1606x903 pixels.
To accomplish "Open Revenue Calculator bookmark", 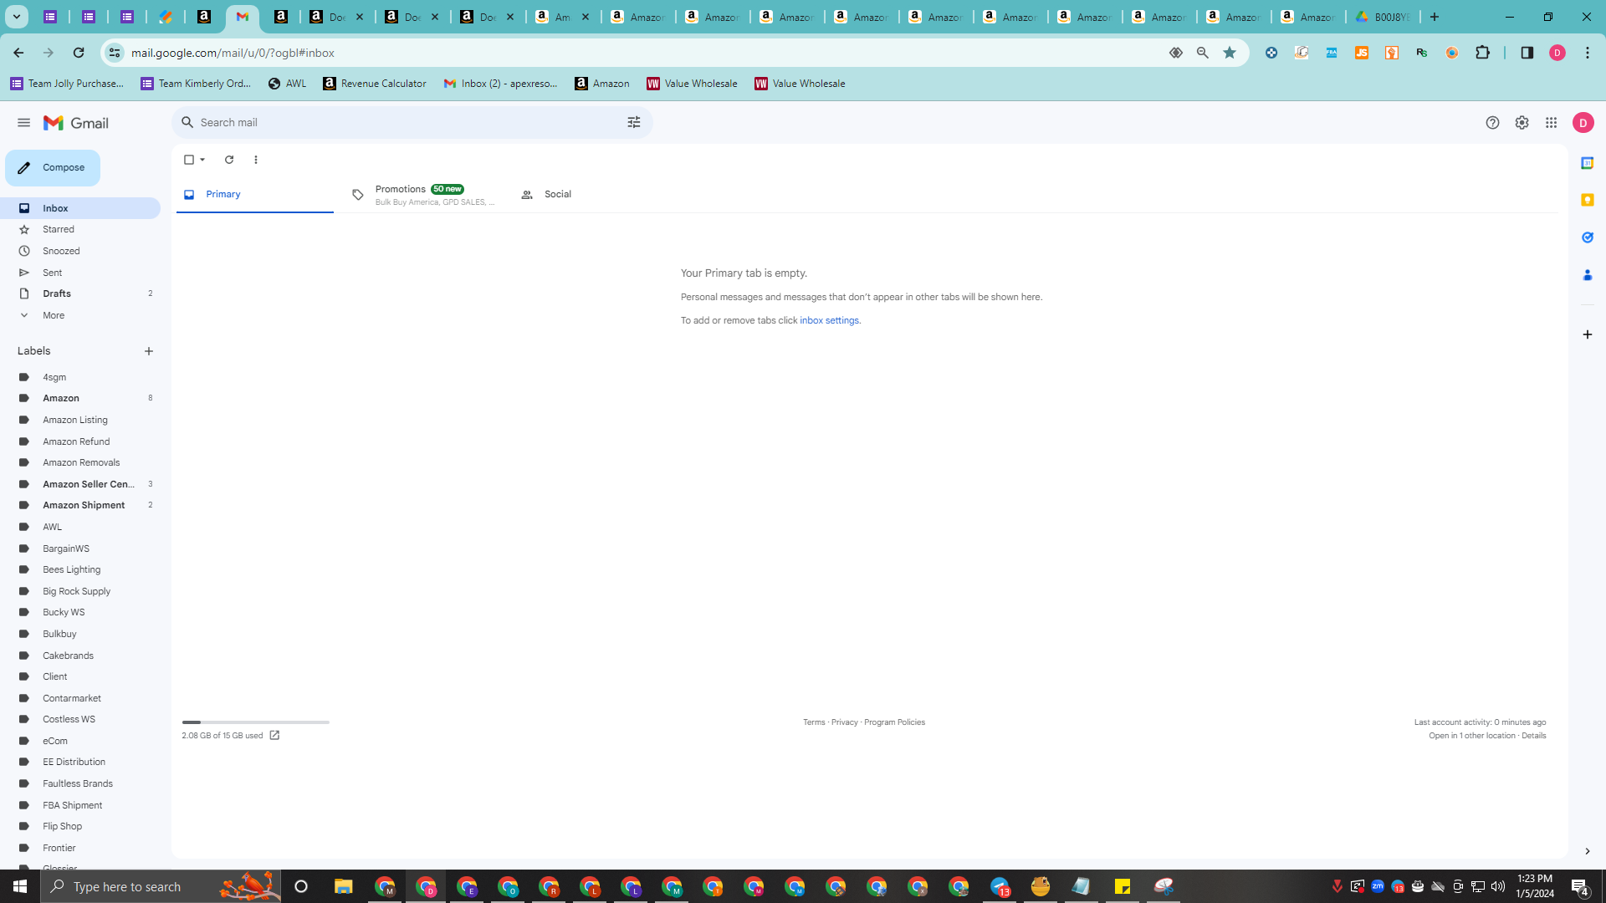I will [x=375, y=84].
